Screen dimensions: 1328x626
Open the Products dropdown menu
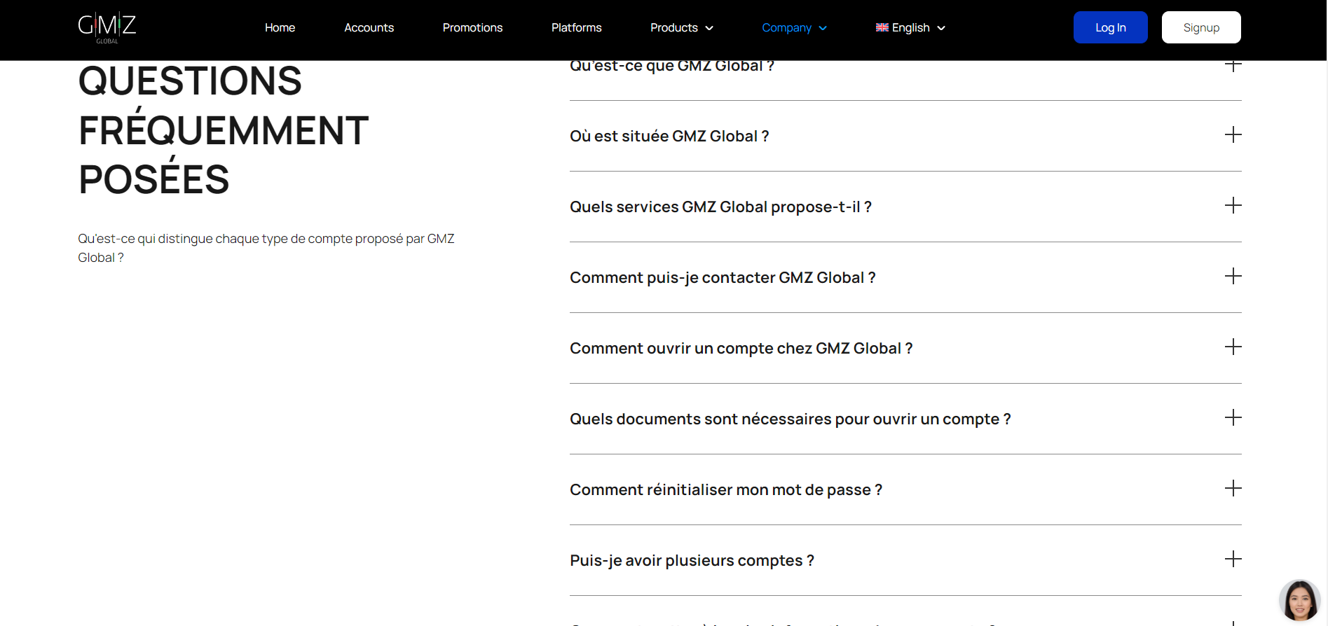tap(681, 28)
